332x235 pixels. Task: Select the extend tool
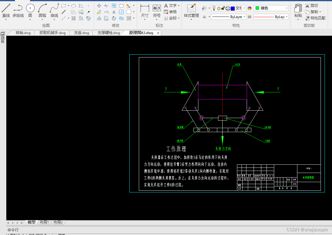coord(106,12)
